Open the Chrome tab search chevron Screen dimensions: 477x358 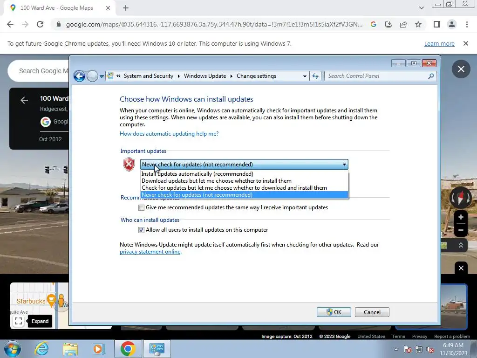tap(421, 8)
